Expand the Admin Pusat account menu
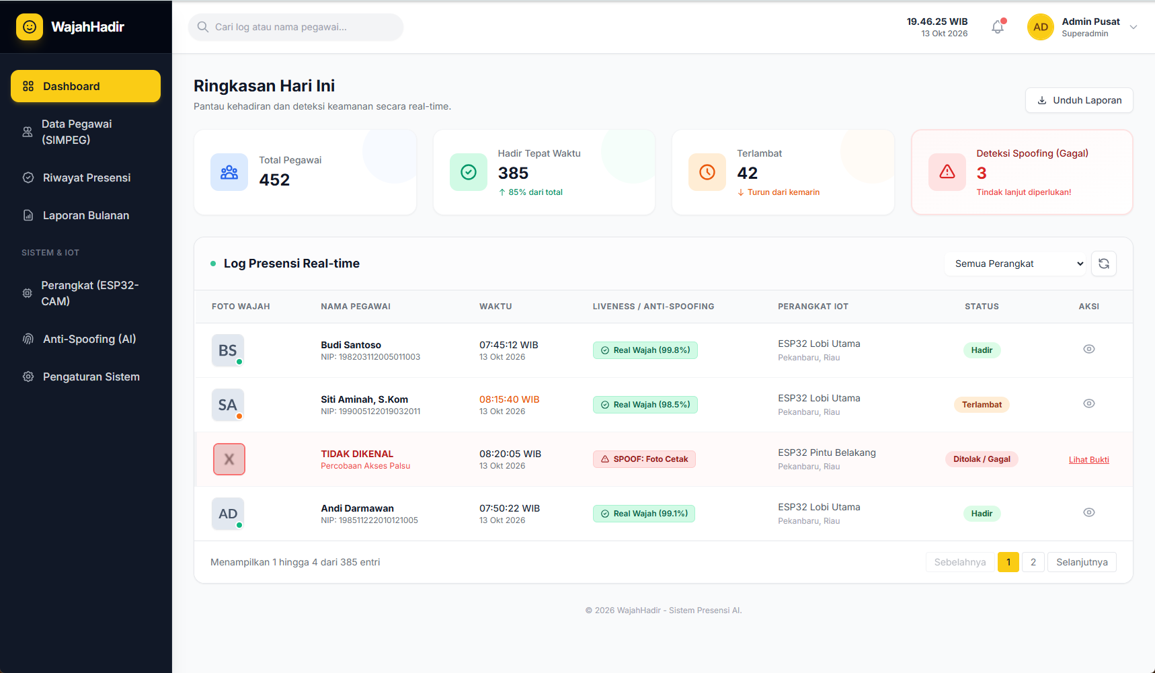This screenshot has height=673, width=1155. point(1133,27)
